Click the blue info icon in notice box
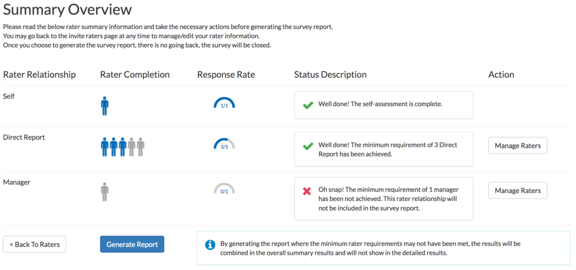This screenshot has height=270, width=576. (210, 244)
